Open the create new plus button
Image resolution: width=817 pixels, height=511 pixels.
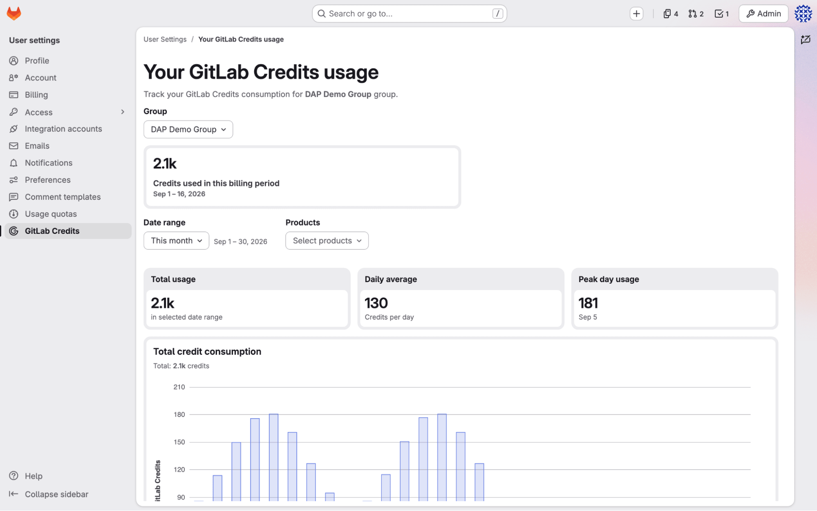[636, 13]
